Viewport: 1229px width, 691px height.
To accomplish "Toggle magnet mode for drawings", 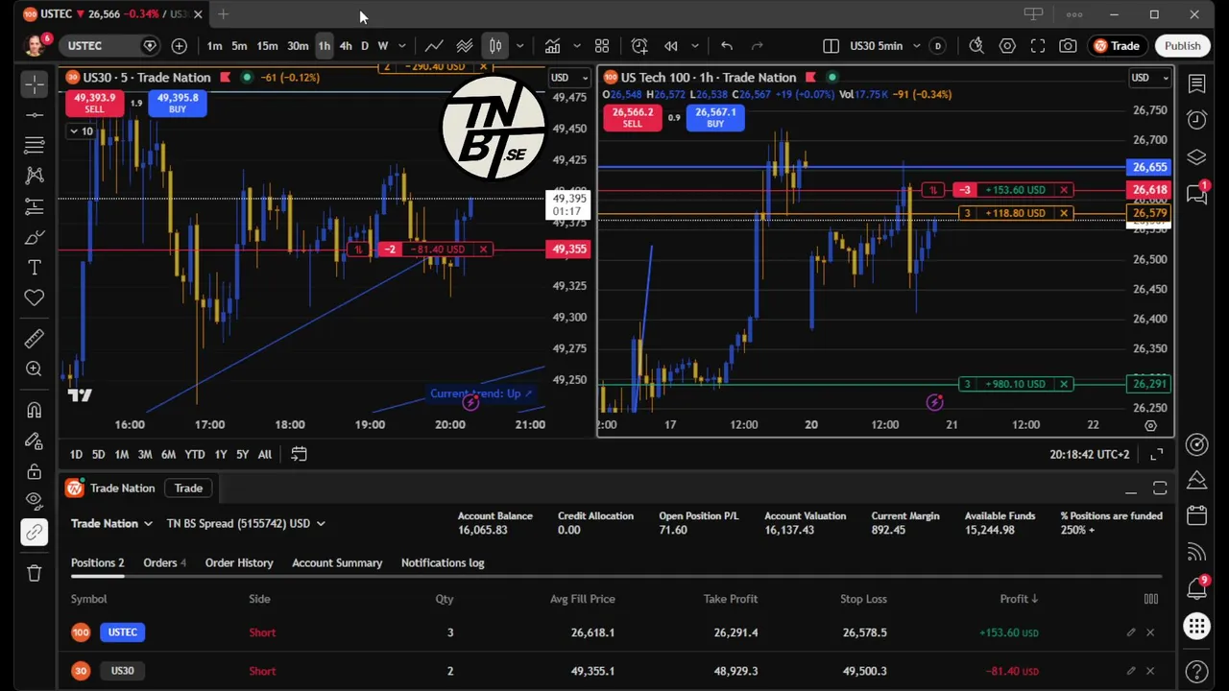I will 35,411.
